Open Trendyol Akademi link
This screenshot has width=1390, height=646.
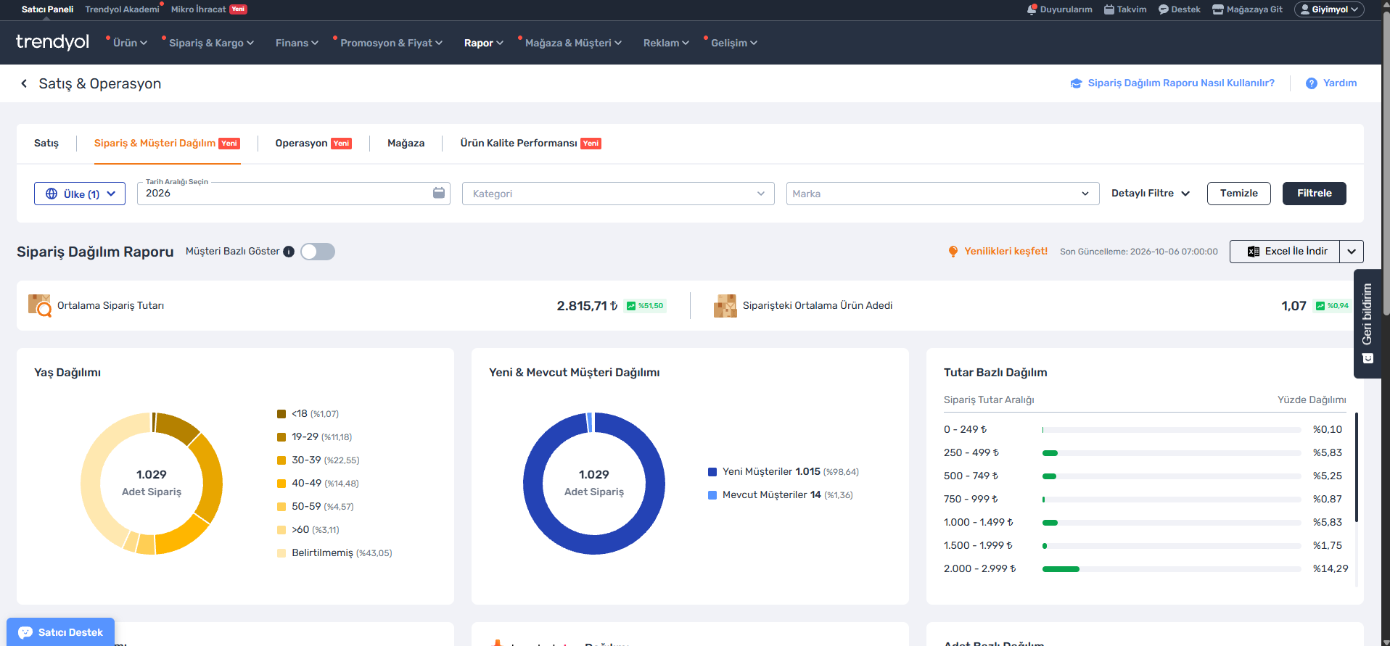pyautogui.click(x=122, y=9)
